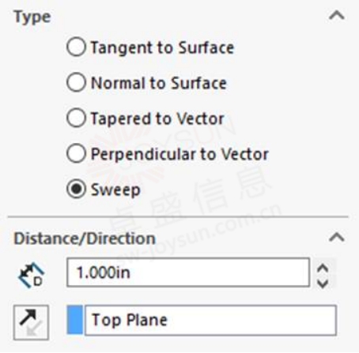Select the Tangent to Surface radio button

click(x=76, y=47)
